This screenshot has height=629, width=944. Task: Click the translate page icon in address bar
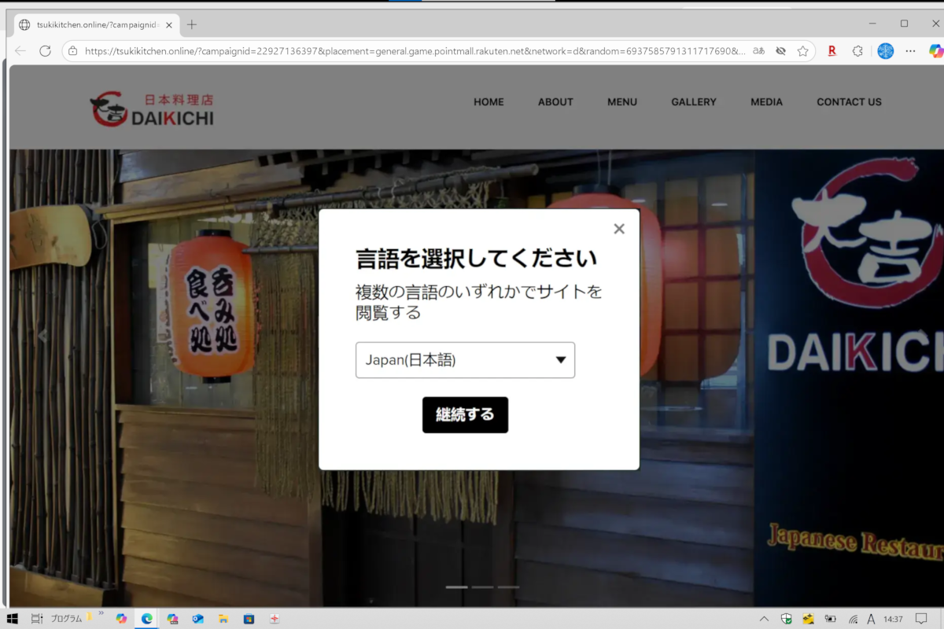coord(759,51)
